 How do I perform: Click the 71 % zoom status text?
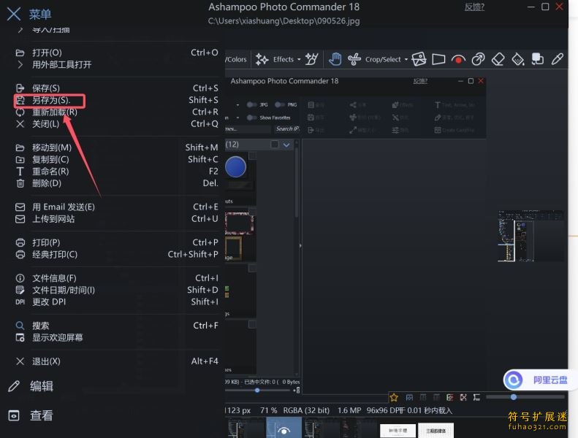(268, 410)
